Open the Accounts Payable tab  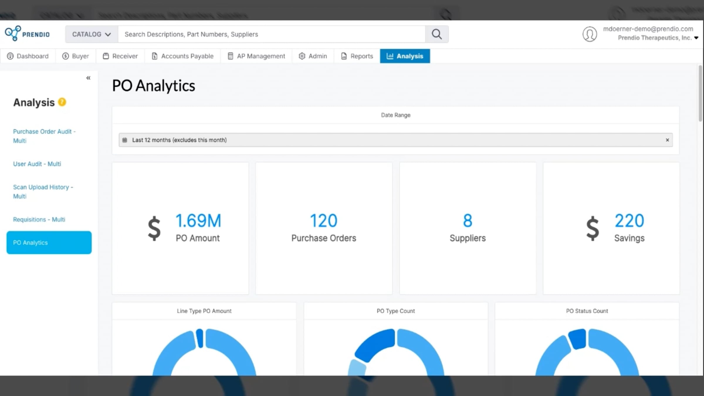(182, 56)
